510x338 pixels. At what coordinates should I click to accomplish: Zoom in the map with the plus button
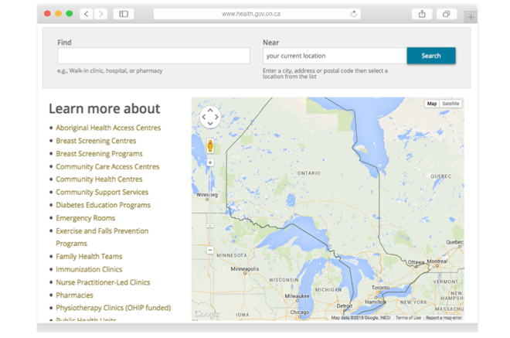pos(210,162)
